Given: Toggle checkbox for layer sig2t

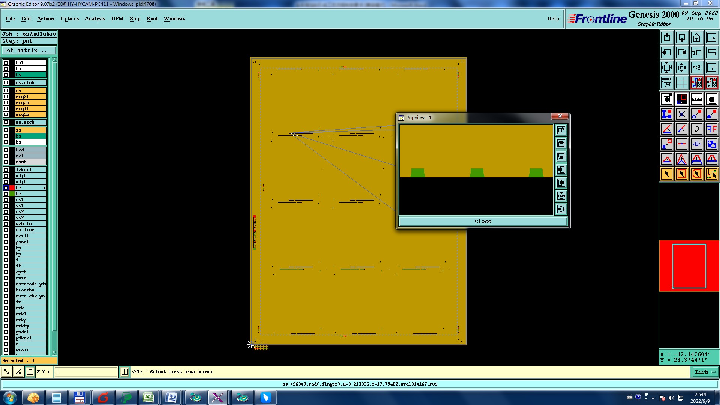Looking at the screenshot, I should tap(6, 96).
